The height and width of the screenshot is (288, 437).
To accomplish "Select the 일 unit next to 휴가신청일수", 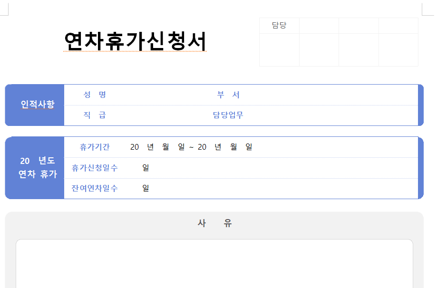I will pos(146,167).
